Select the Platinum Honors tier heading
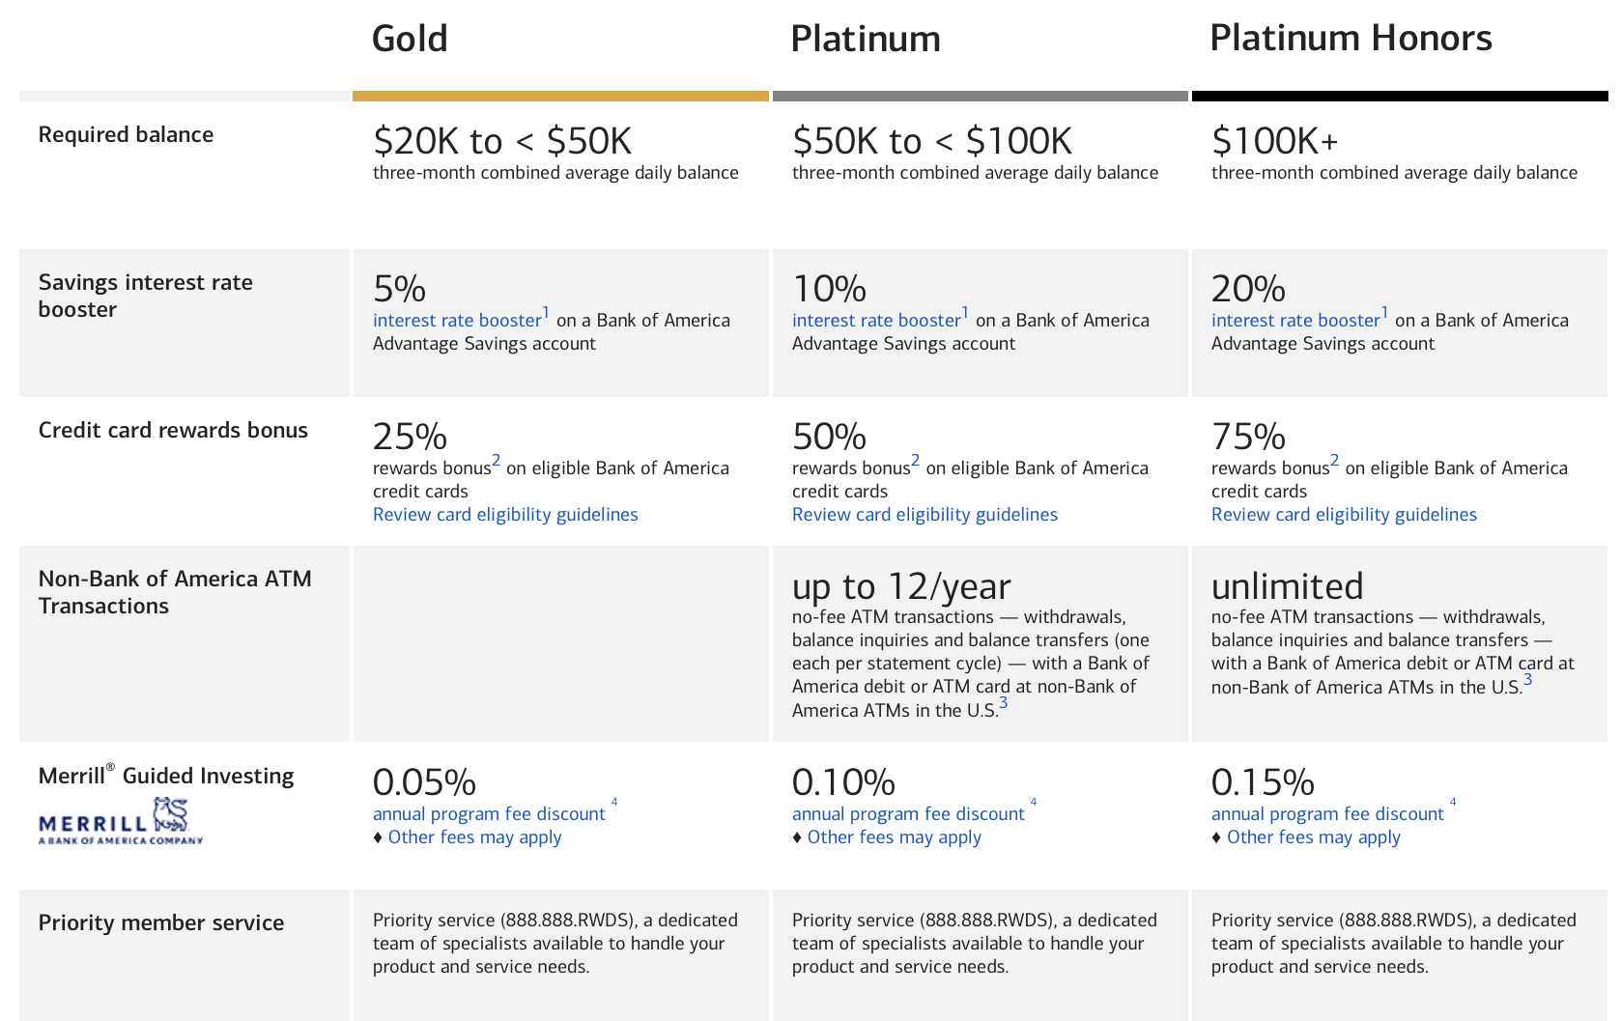The width and height of the screenshot is (1621, 1021). 1351,39
